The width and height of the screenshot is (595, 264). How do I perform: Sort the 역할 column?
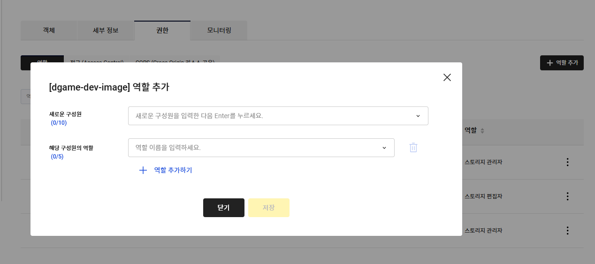coord(482,131)
